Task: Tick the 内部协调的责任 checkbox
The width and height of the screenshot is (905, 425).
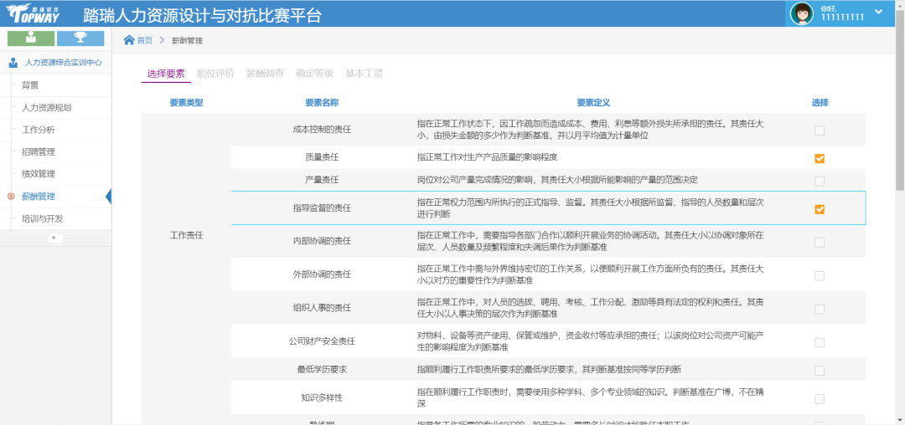Action: [820, 242]
